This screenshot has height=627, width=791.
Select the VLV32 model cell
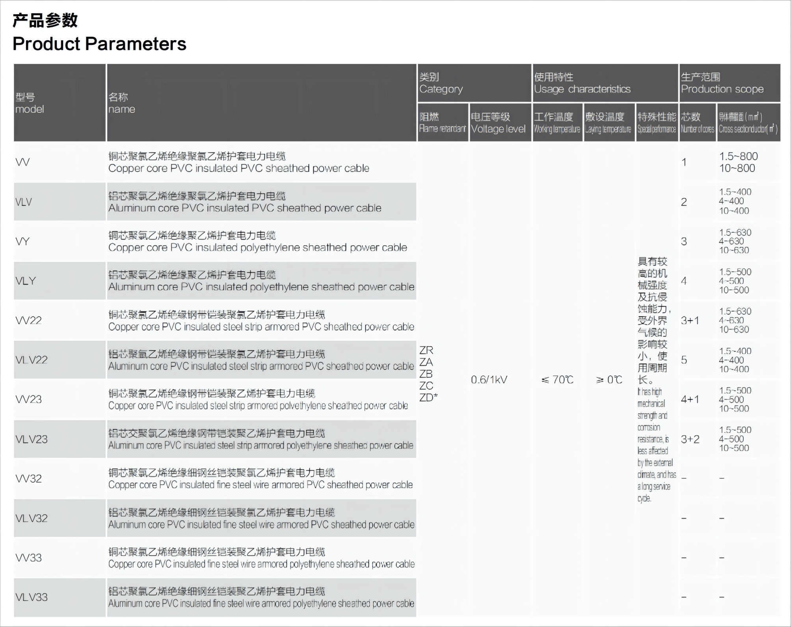(x=60, y=518)
